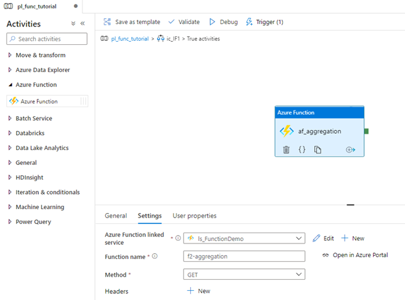Screen dimensions: 405x300
Task: Switch to the General tab
Action: click(116, 216)
